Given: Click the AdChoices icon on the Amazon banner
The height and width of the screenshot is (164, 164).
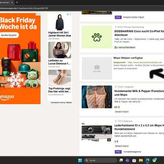Looking at the screenshot, I should click(x=37, y=14).
